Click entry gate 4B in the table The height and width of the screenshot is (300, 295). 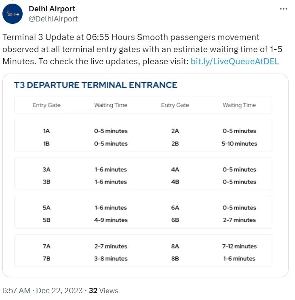point(175,182)
